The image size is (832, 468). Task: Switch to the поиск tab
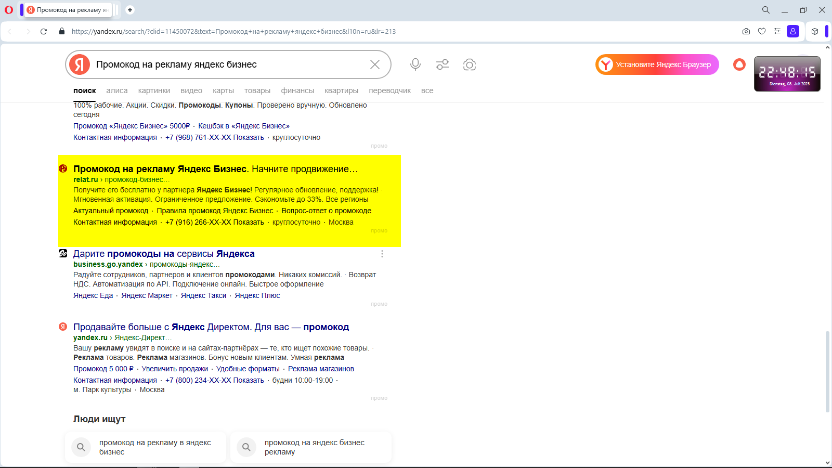pos(85,90)
